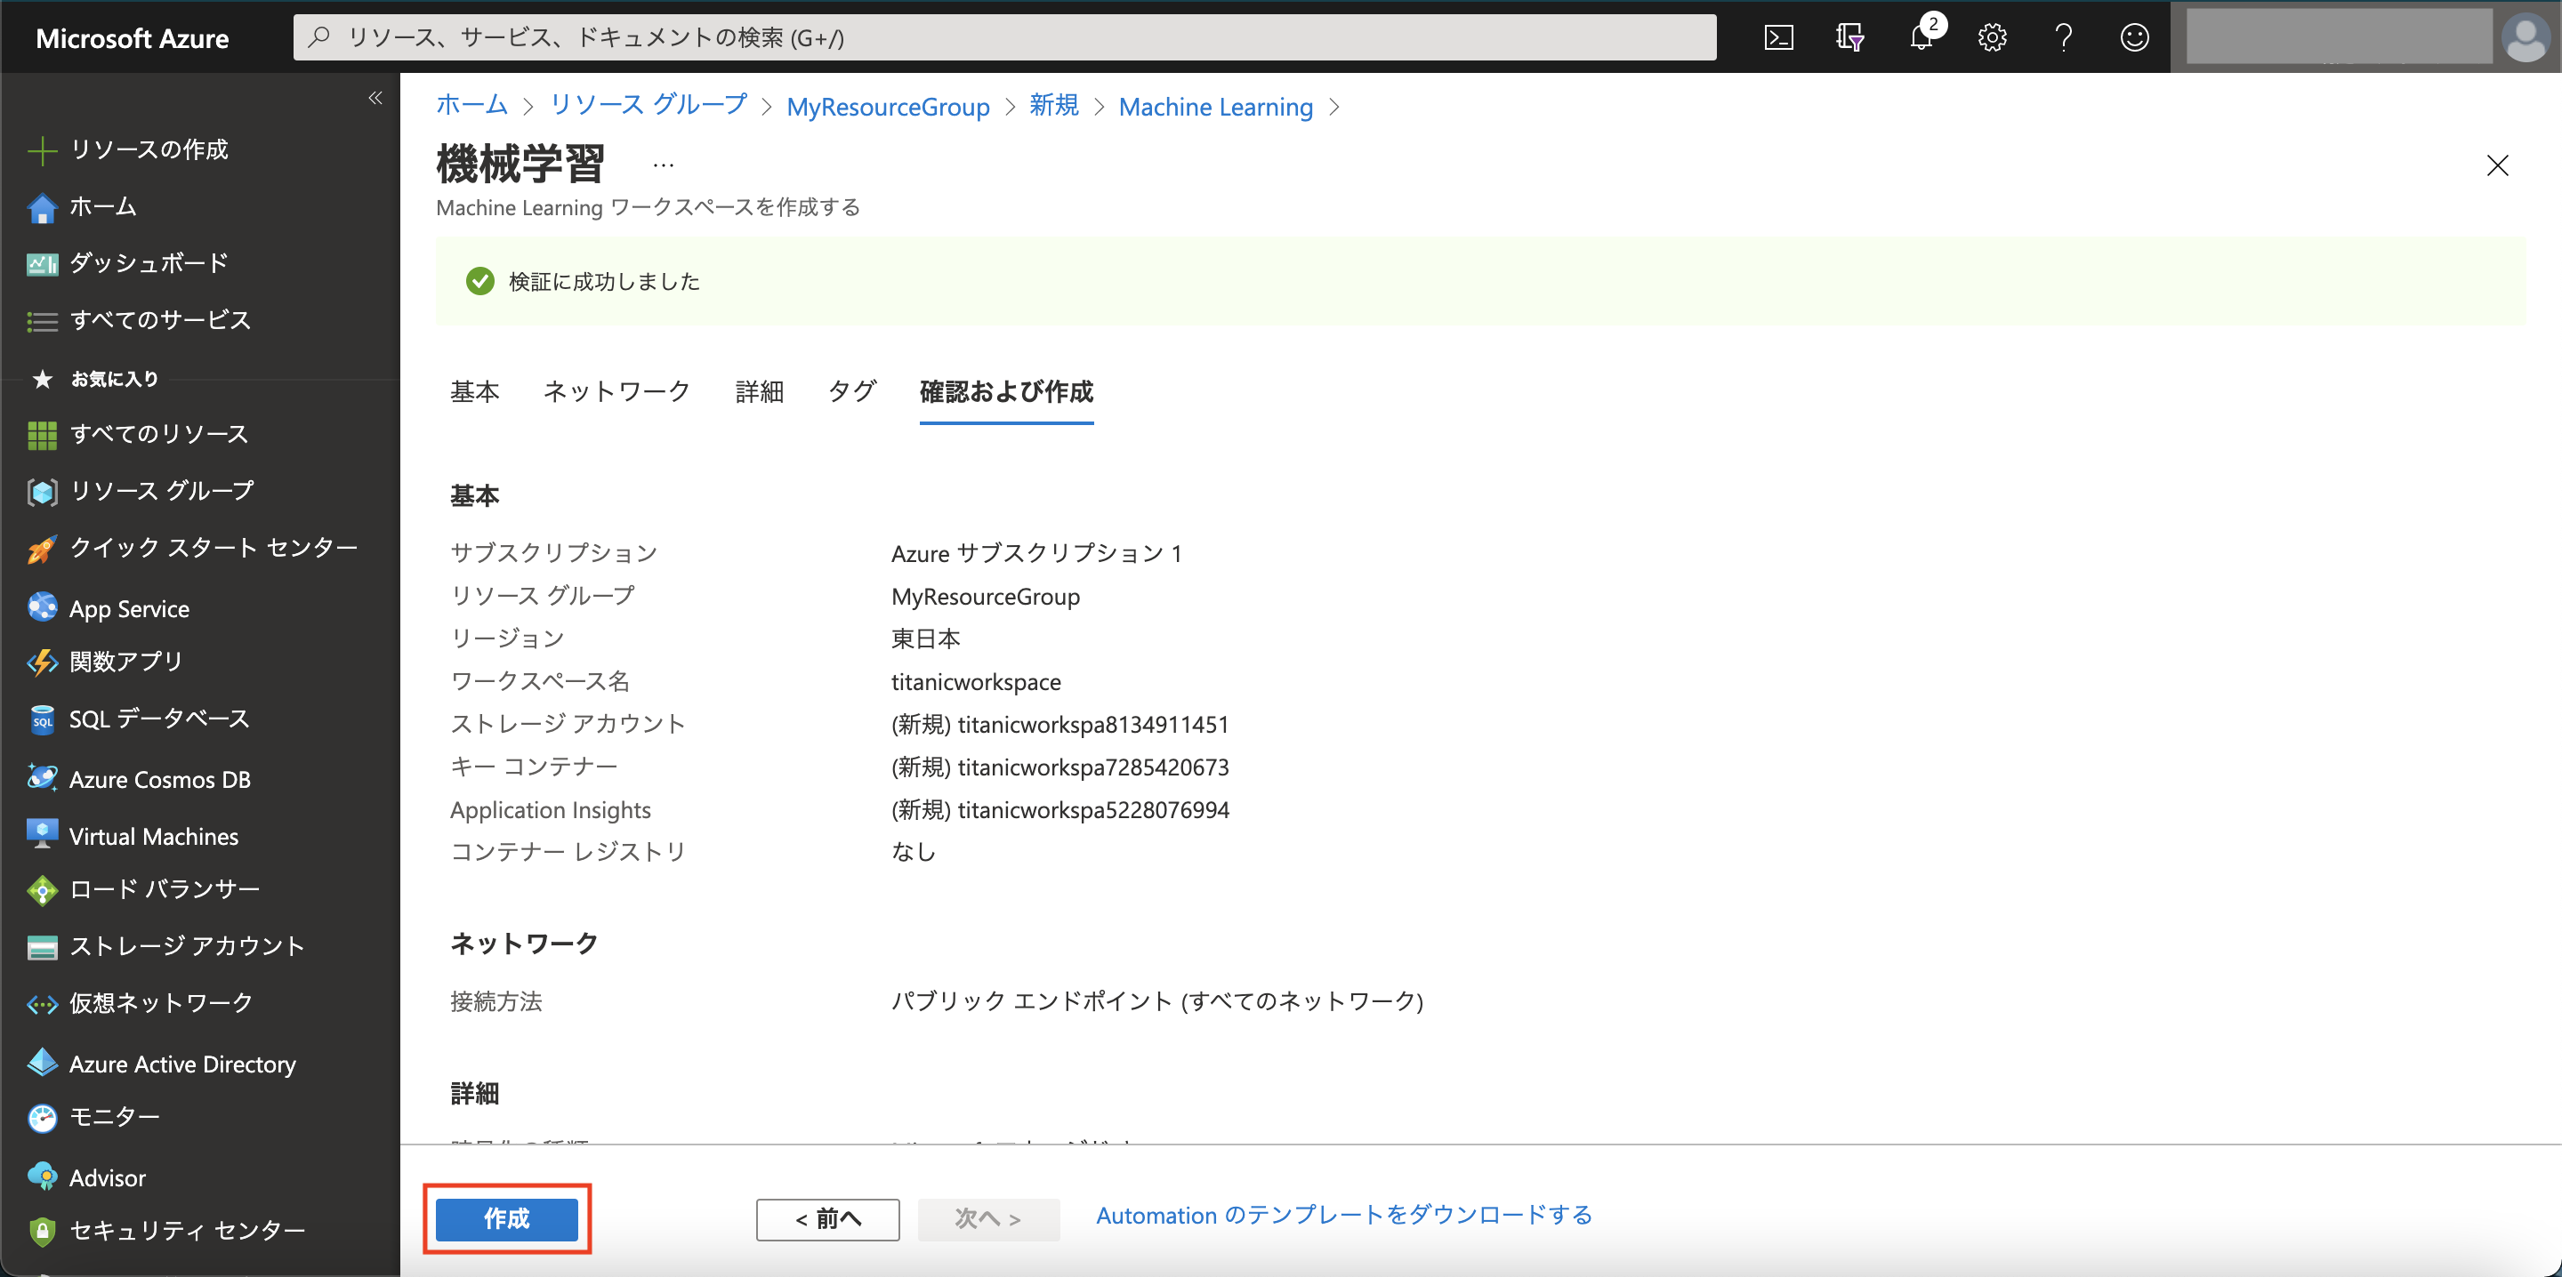Collapse the left navigation sidebar
The width and height of the screenshot is (2562, 1277).
376,98
